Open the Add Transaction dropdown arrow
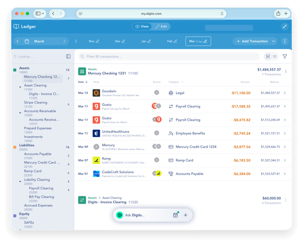The image size is (303, 245). tap(273, 41)
